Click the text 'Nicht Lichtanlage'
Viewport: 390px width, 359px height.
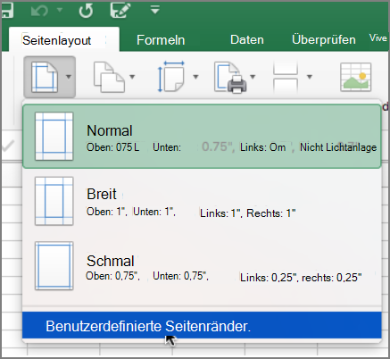click(x=338, y=147)
